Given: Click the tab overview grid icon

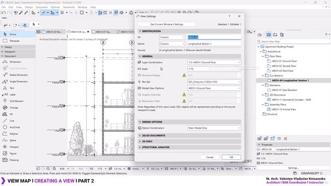Looking at the screenshot, I should tap(38, 32).
